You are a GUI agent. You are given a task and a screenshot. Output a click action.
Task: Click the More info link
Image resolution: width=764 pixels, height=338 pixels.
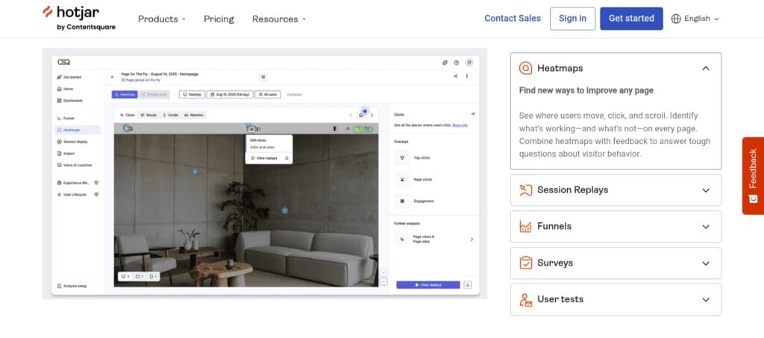point(460,125)
